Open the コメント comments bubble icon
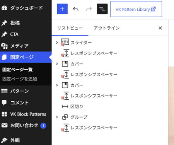This screenshot has height=145, width=174. point(4,103)
